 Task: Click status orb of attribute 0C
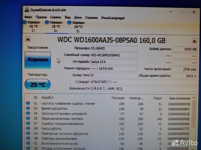(x=28, y=143)
